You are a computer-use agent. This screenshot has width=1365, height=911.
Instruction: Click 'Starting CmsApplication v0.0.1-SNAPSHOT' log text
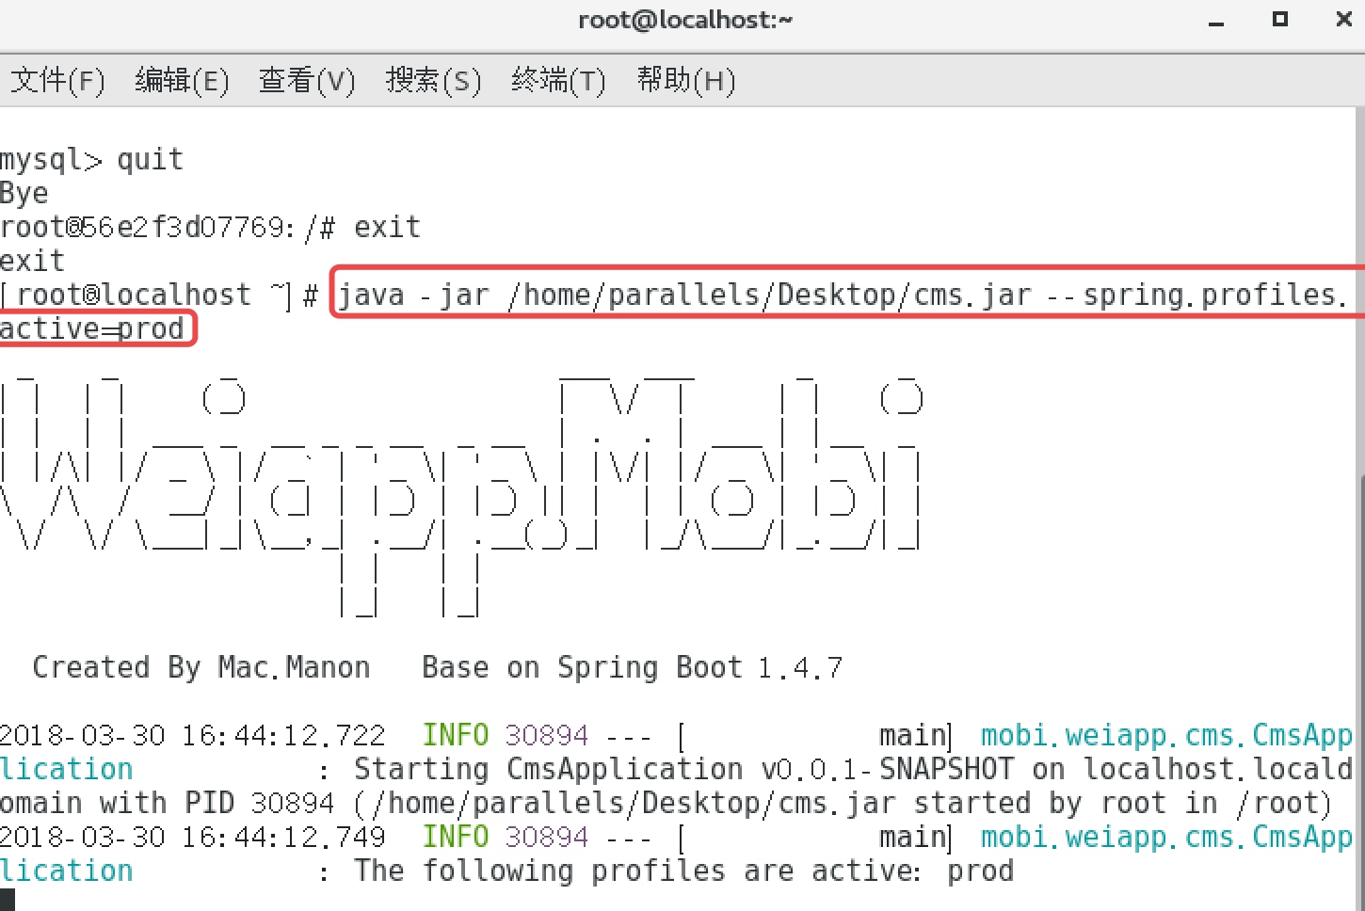[x=684, y=770]
